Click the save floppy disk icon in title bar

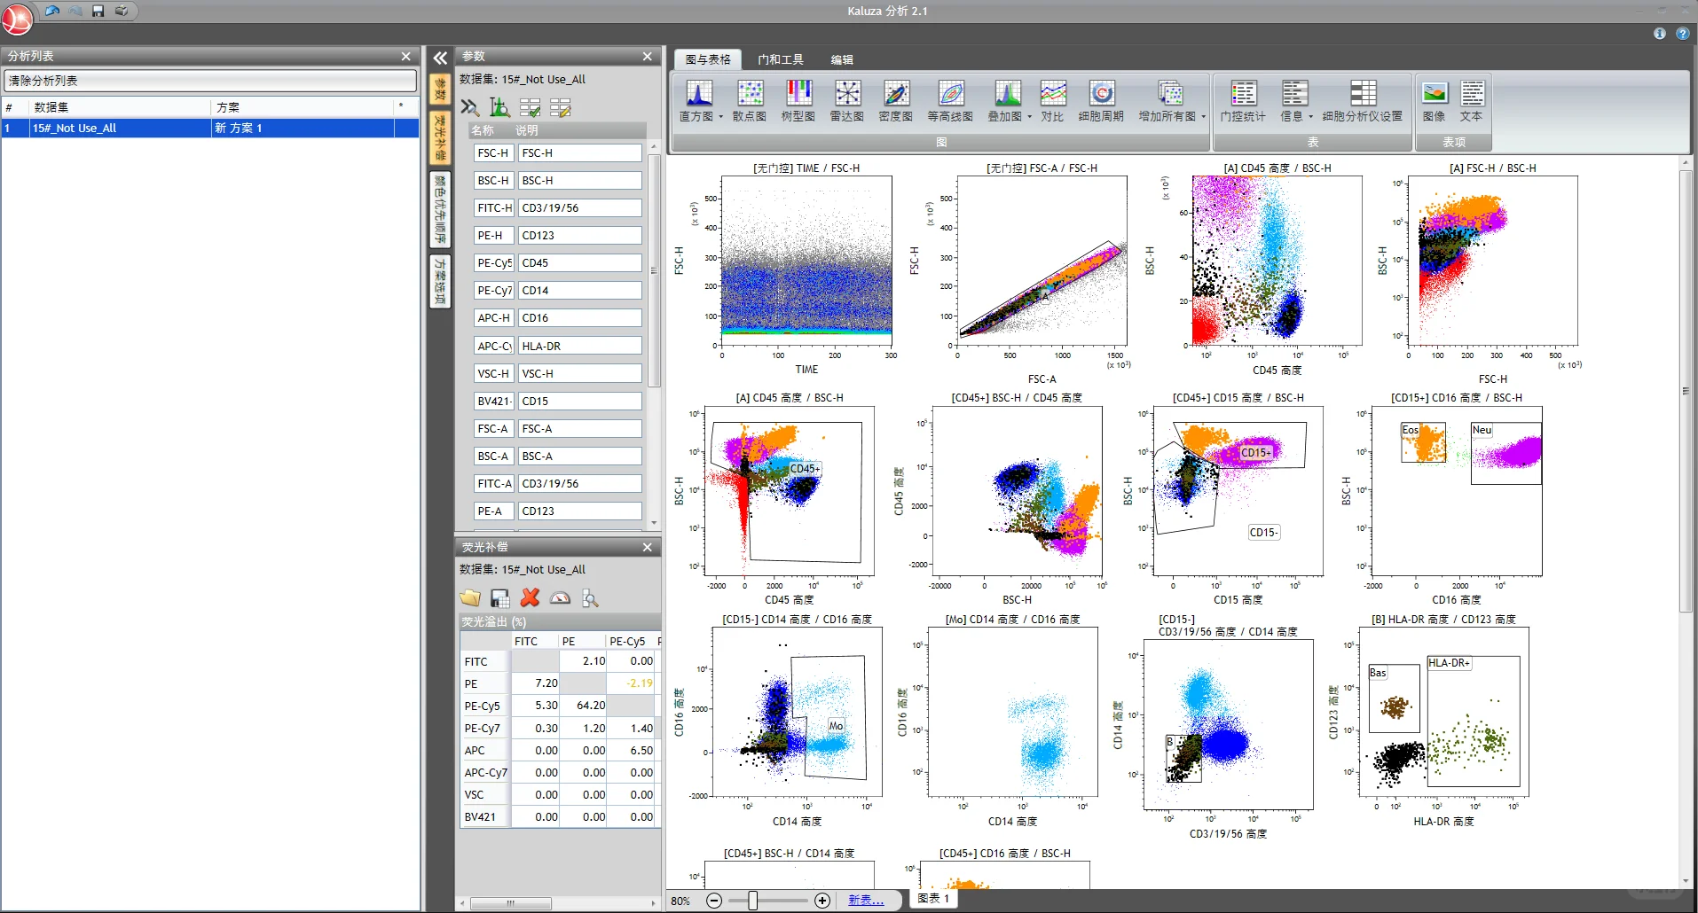coord(98,11)
